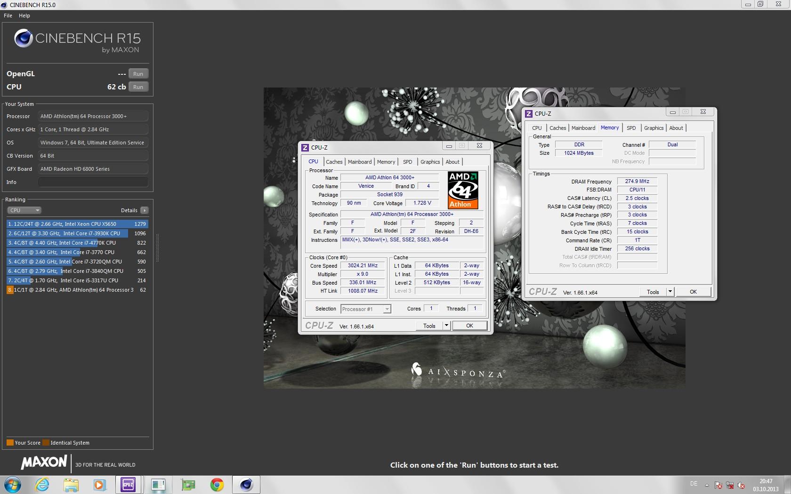
Task: Open the File menu
Action: coord(8,16)
